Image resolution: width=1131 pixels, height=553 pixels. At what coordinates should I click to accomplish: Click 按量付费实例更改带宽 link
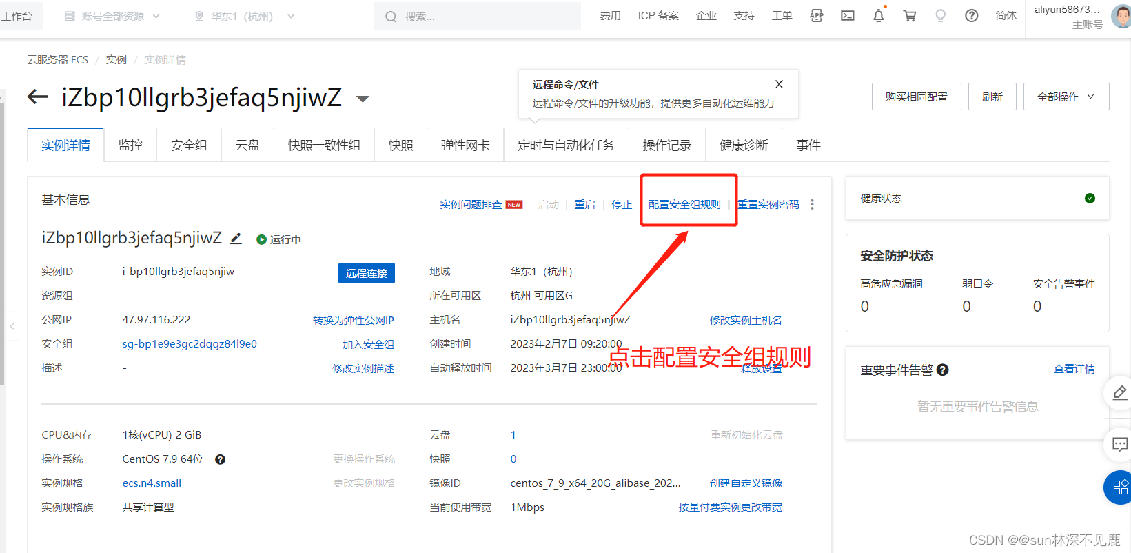(731, 507)
